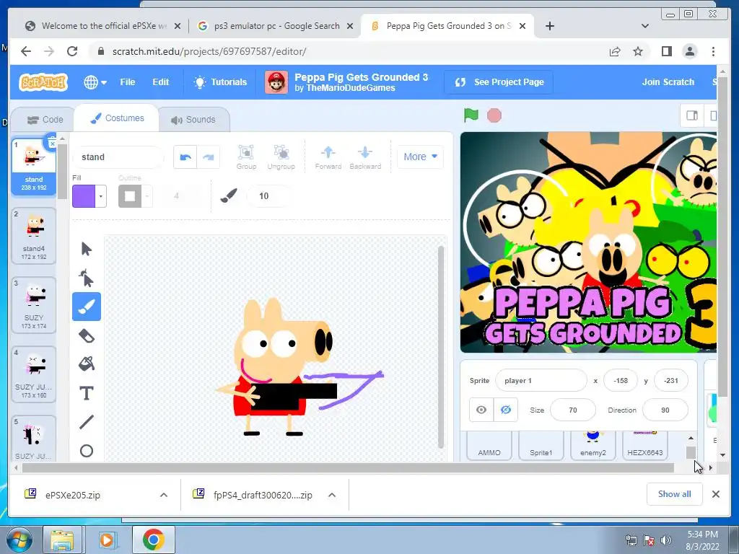Click the Forward layer icon

328,157
